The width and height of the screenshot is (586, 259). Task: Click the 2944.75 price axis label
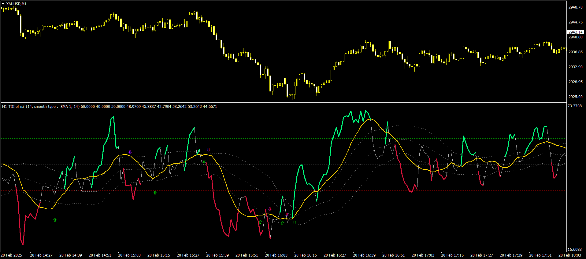[x=576, y=22]
